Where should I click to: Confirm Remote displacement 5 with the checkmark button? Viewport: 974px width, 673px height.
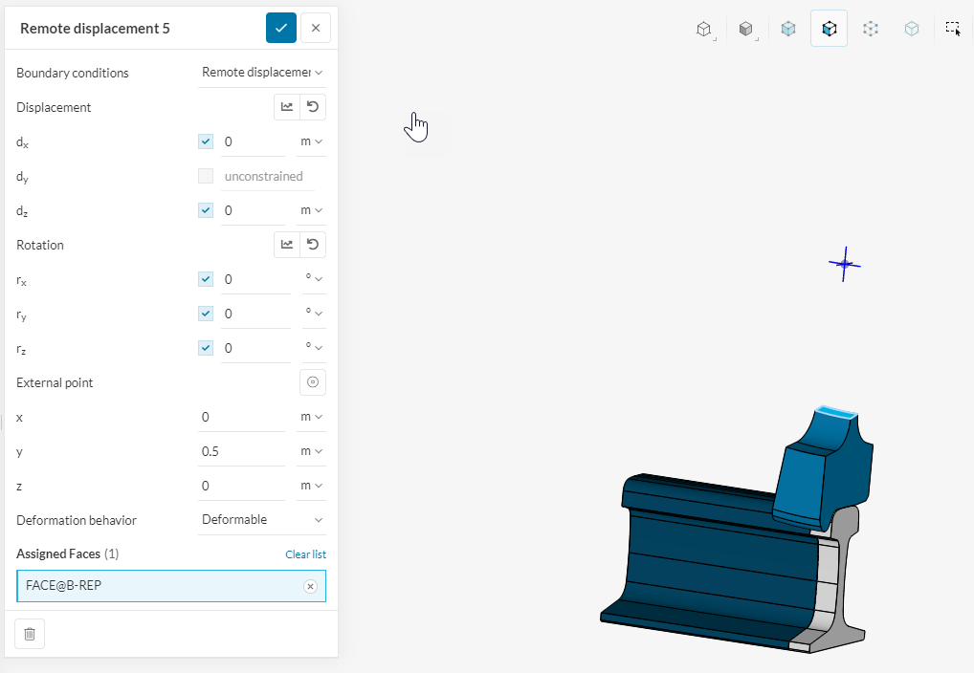click(280, 28)
